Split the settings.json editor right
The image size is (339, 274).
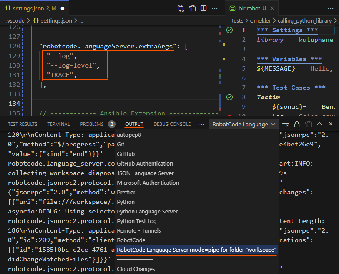[203, 8]
